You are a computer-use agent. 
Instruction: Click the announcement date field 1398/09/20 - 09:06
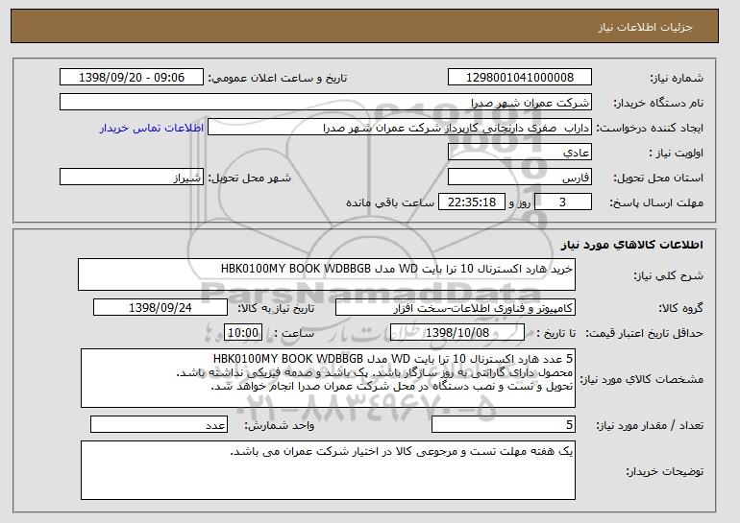click(132, 78)
